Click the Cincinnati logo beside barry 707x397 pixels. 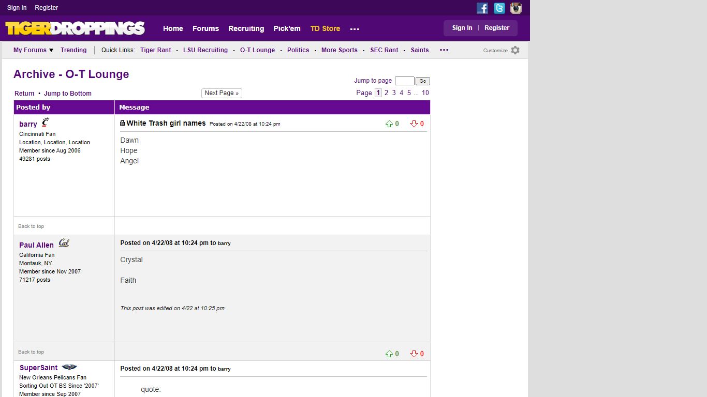click(x=46, y=123)
